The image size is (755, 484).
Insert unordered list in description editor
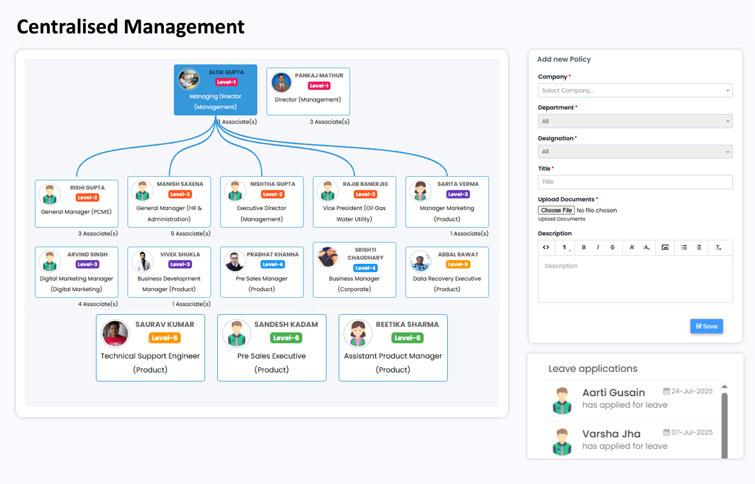[684, 247]
